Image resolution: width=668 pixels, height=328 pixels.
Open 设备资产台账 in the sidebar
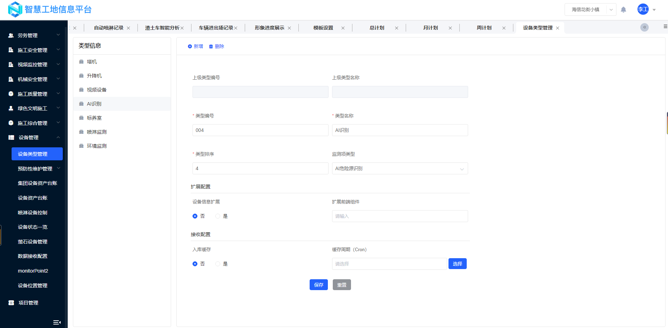coord(33,198)
